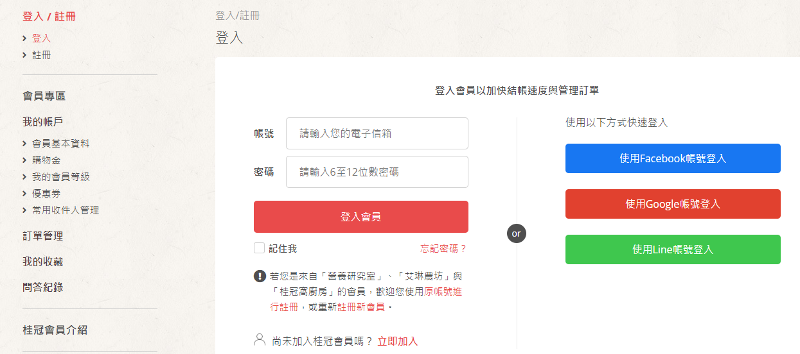800x354 pixels.
Task: Click the exclamation info icon beside the notice
Action: (260, 276)
